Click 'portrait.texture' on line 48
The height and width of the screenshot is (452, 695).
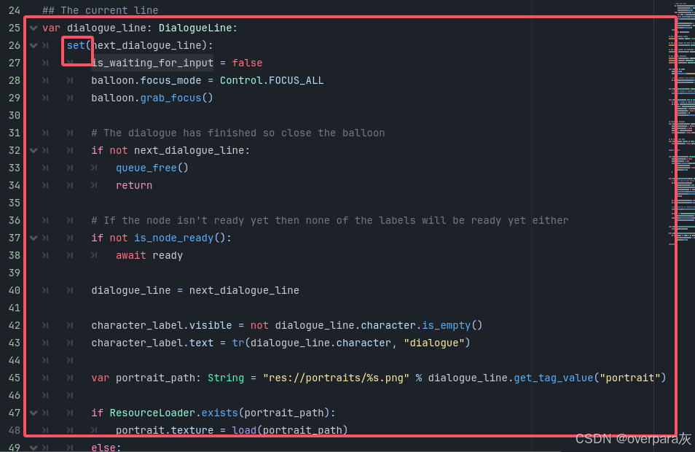[165, 430]
